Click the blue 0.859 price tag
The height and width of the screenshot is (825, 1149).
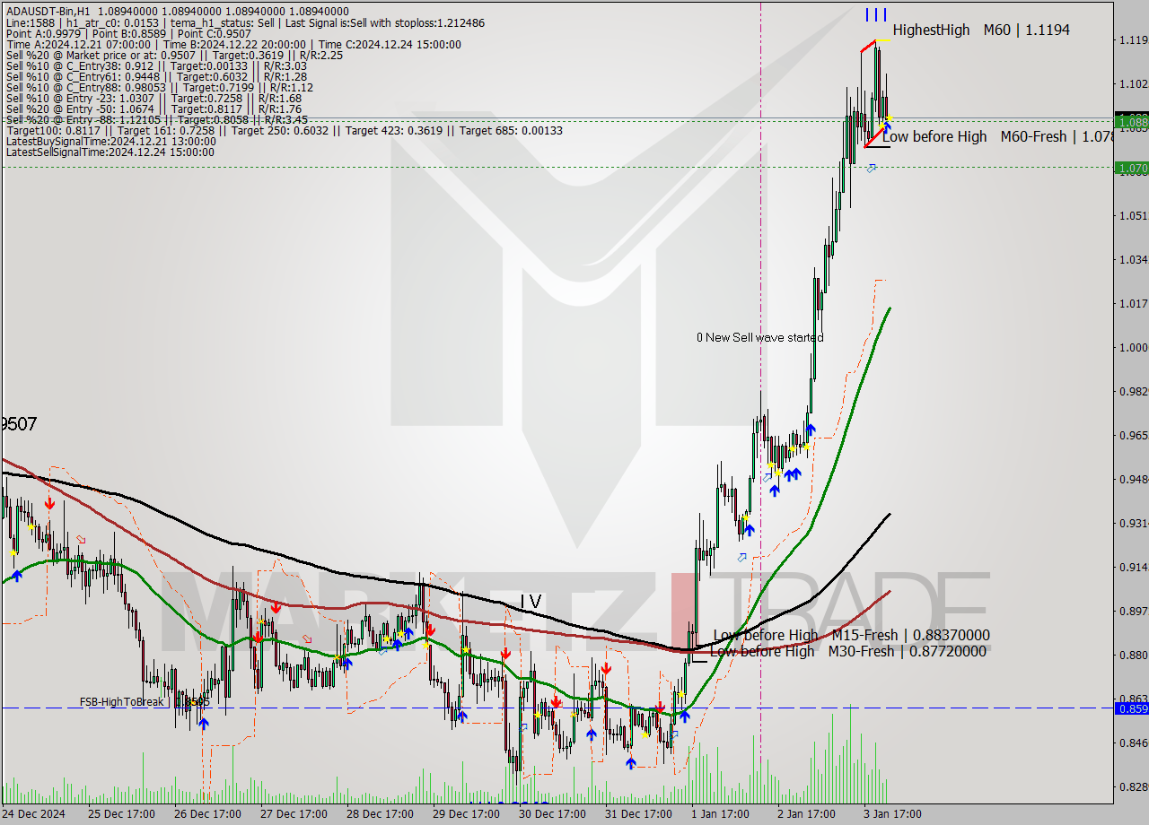coord(1131,708)
